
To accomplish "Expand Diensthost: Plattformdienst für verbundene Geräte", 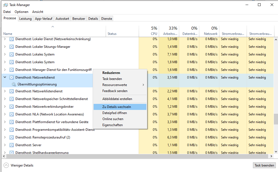I will [5, 122].
